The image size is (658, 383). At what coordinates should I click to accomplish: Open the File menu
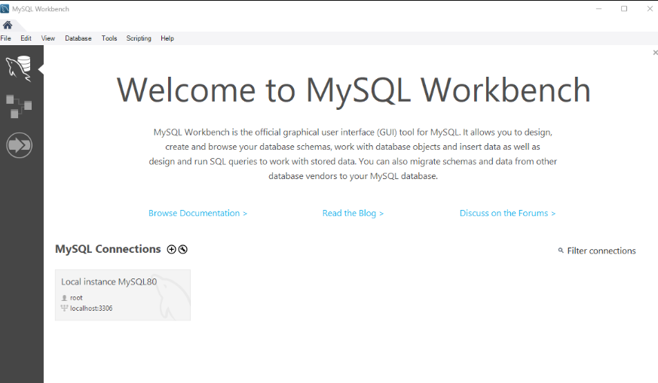(6, 38)
